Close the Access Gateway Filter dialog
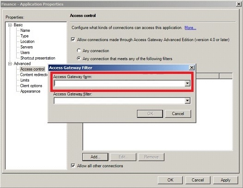 pyautogui.click(x=192, y=68)
